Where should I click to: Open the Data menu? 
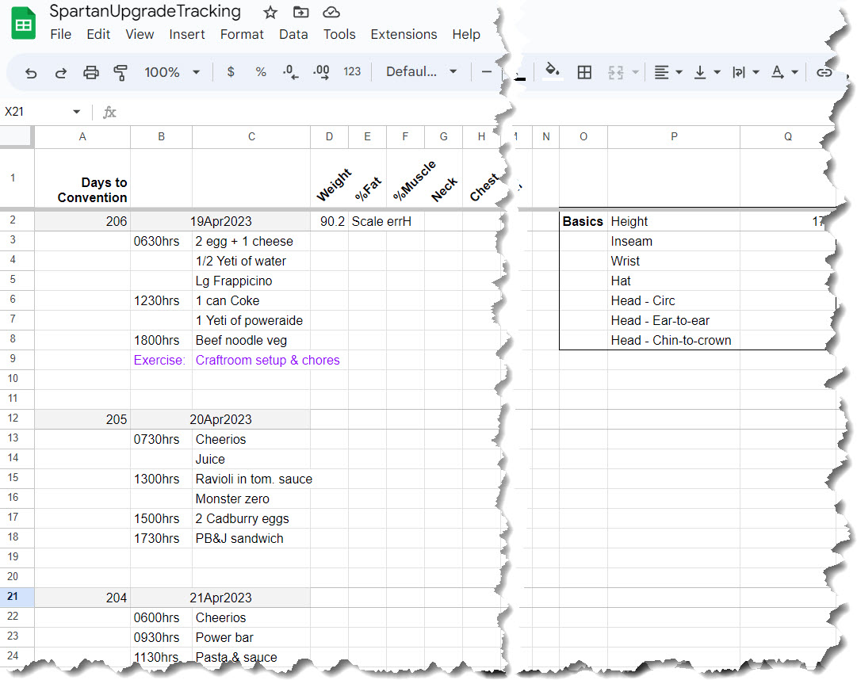click(x=293, y=34)
